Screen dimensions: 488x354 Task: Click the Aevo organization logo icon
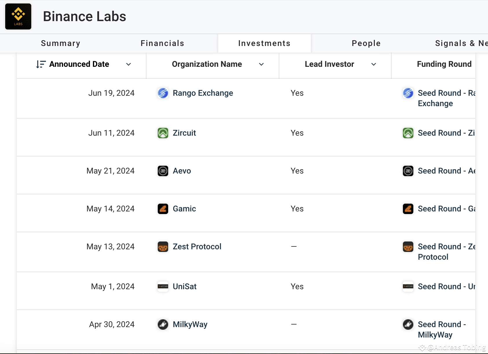(163, 171)
